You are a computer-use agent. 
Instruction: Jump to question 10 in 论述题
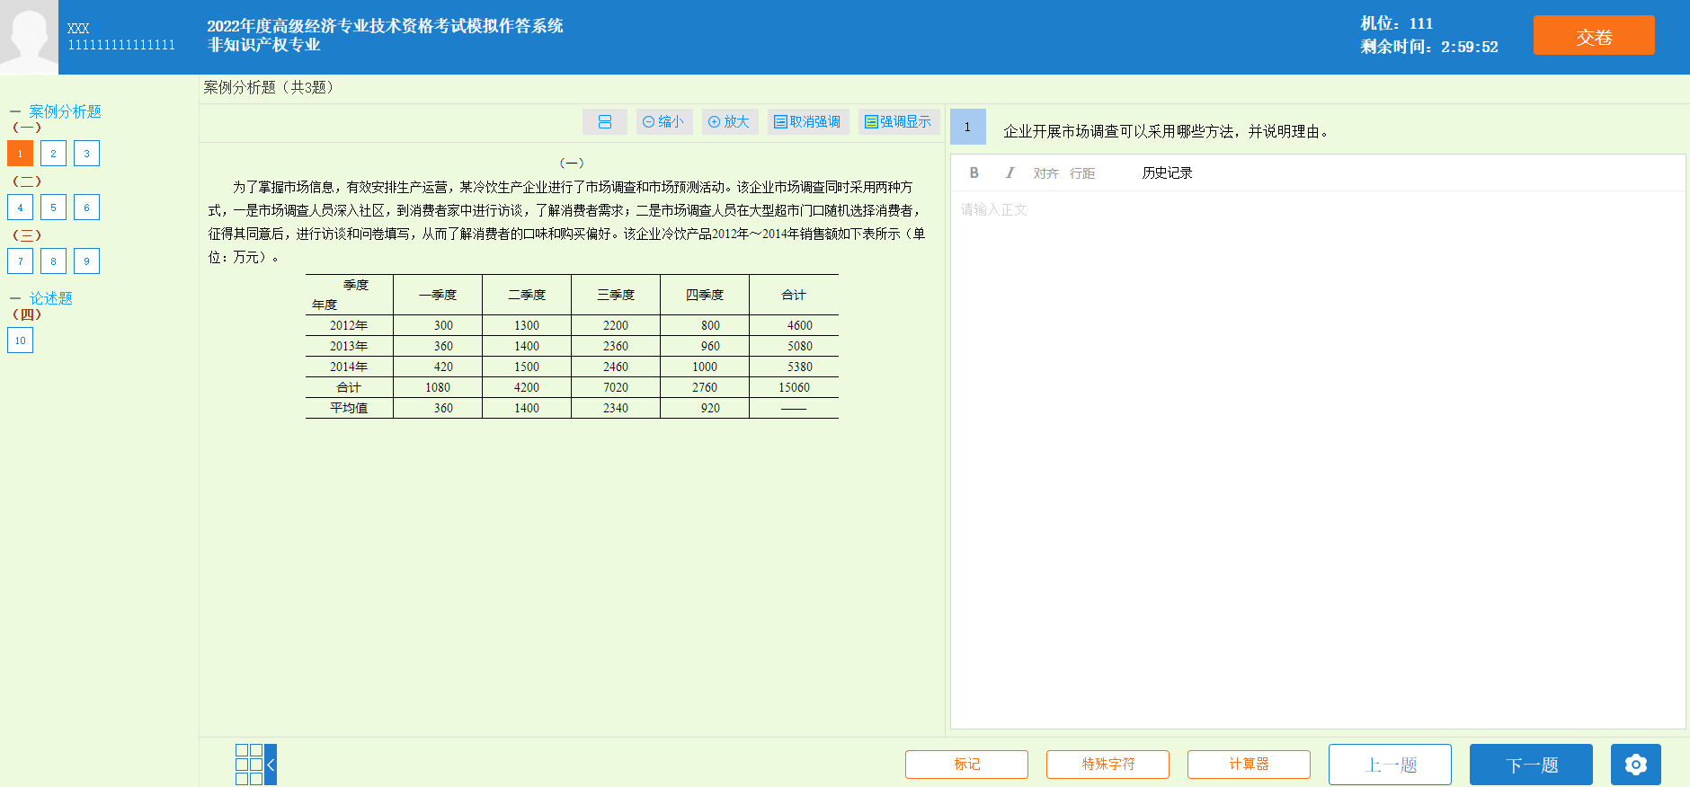pos(20,340)
